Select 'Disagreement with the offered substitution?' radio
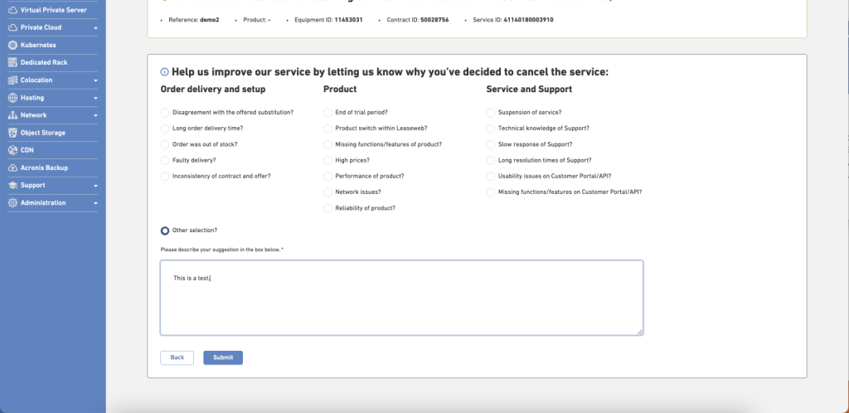 (165, 113)
